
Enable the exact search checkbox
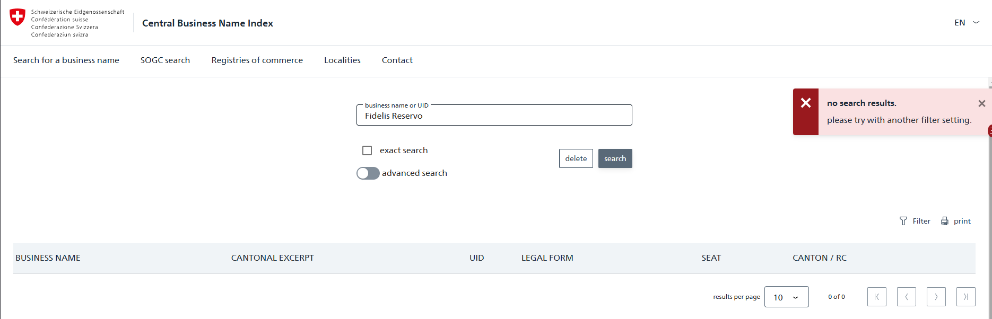coord(367,150)
